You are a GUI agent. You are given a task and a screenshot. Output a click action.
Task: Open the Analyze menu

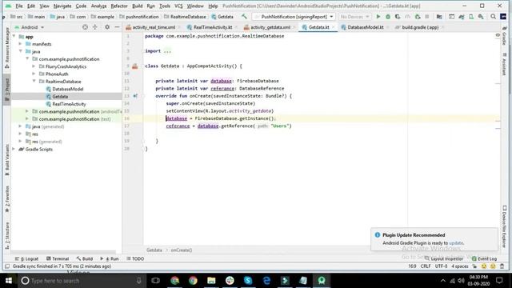coord(98,6)
